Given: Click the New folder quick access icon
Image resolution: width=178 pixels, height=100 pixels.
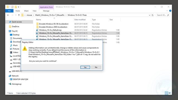Looking at the screenshot, I should [x=16, y=7].
